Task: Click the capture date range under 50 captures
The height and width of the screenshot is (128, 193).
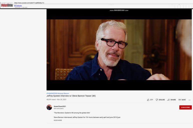Action: [x=21, y=7]
